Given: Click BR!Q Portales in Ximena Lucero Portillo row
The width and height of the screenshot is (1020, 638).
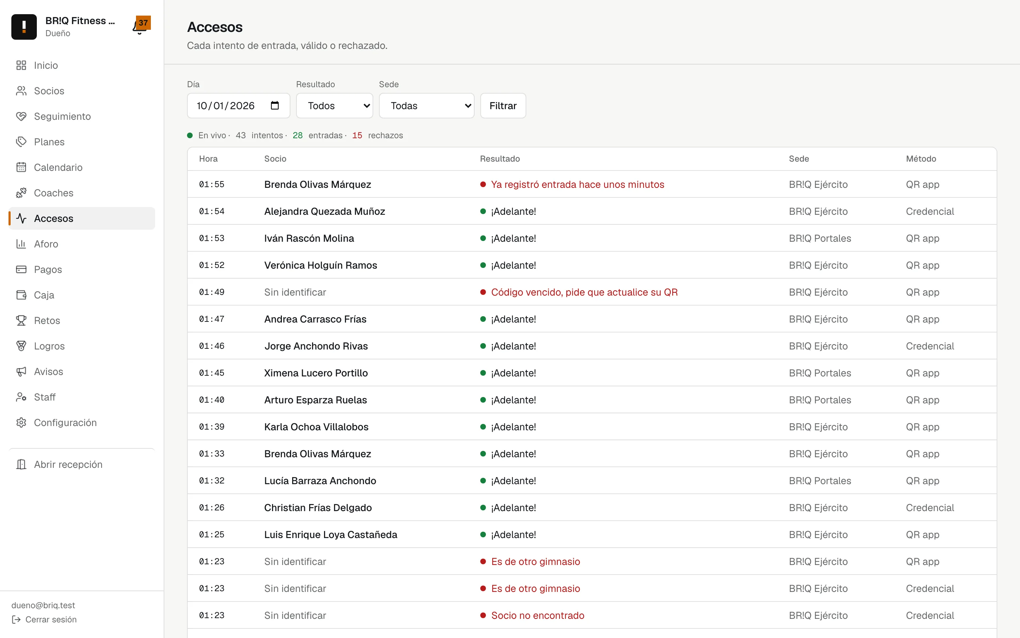Looking at the screenshot, I should (820, 373).
